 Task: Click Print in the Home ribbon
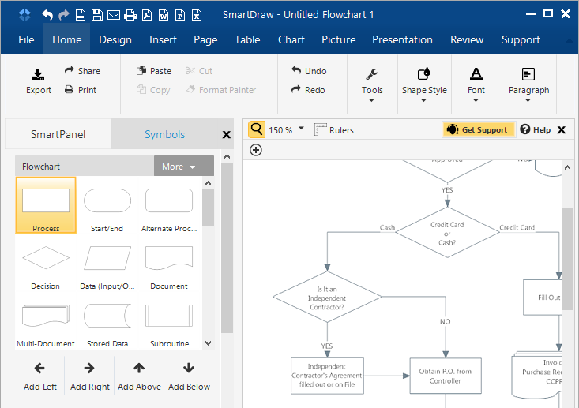pyautogui.click(x=81, y=90)
